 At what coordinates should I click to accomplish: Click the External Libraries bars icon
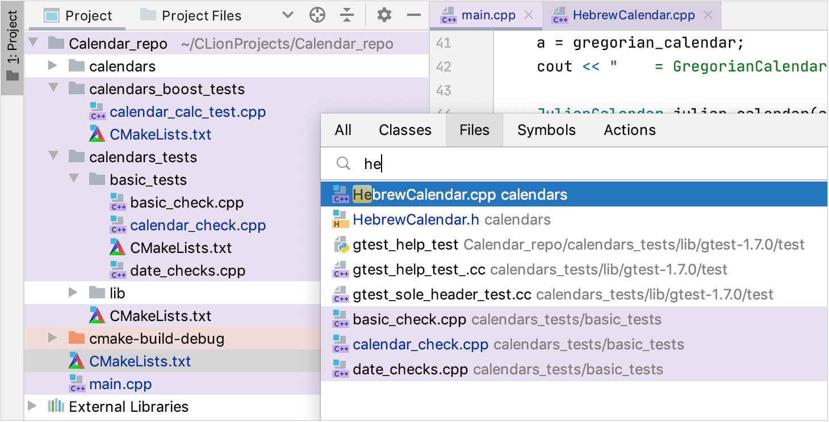coord(56,406)
